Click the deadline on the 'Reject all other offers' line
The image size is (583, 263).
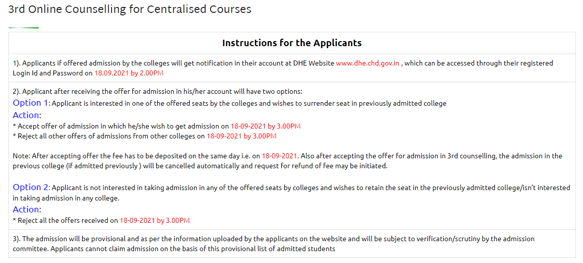pos(241,136)
